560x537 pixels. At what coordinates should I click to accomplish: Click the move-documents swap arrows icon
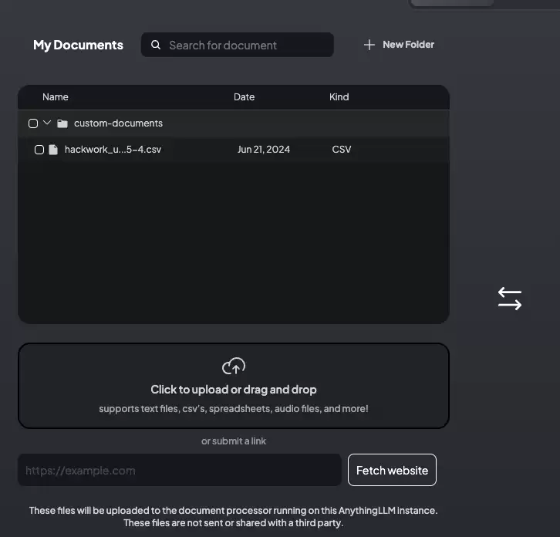click(510, 299)
